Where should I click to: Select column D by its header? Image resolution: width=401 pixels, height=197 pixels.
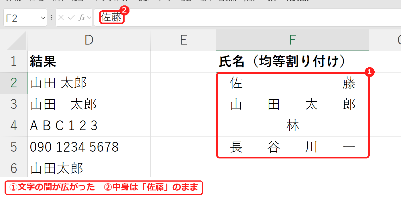pos(89,40)
